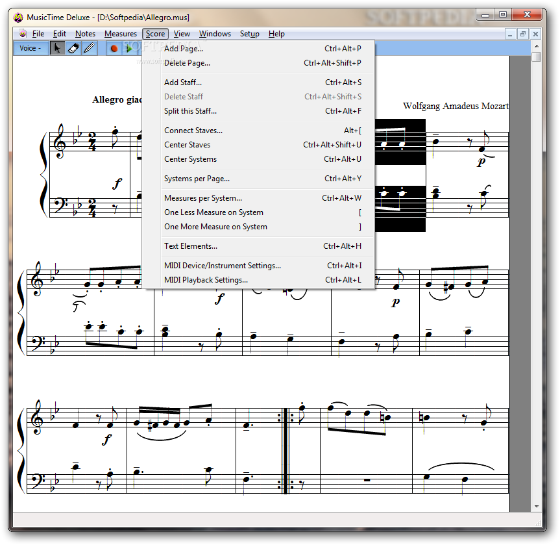
Task: Click the vertical scrollbar thumb
Action: coord(537,57)
